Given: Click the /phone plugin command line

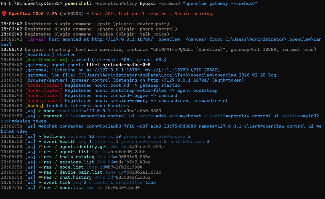Looking at the screenshot, I should pyautogui.click(x=89, y=29).
